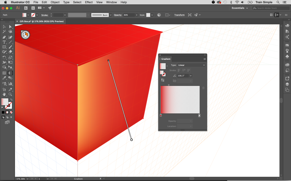Select the Symbols panel club icon
Viewport: 291px width, 181px height.
click(287, 57)
